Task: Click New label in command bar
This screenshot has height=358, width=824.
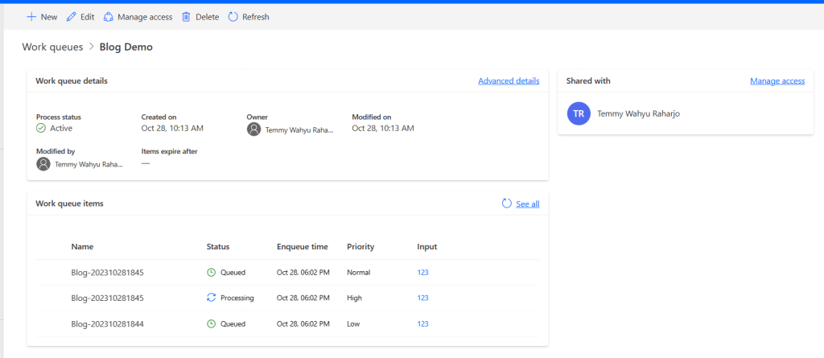Action: 49,17
